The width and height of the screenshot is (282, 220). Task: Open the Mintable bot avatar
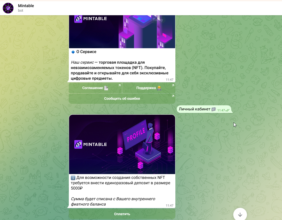(8, 8)
